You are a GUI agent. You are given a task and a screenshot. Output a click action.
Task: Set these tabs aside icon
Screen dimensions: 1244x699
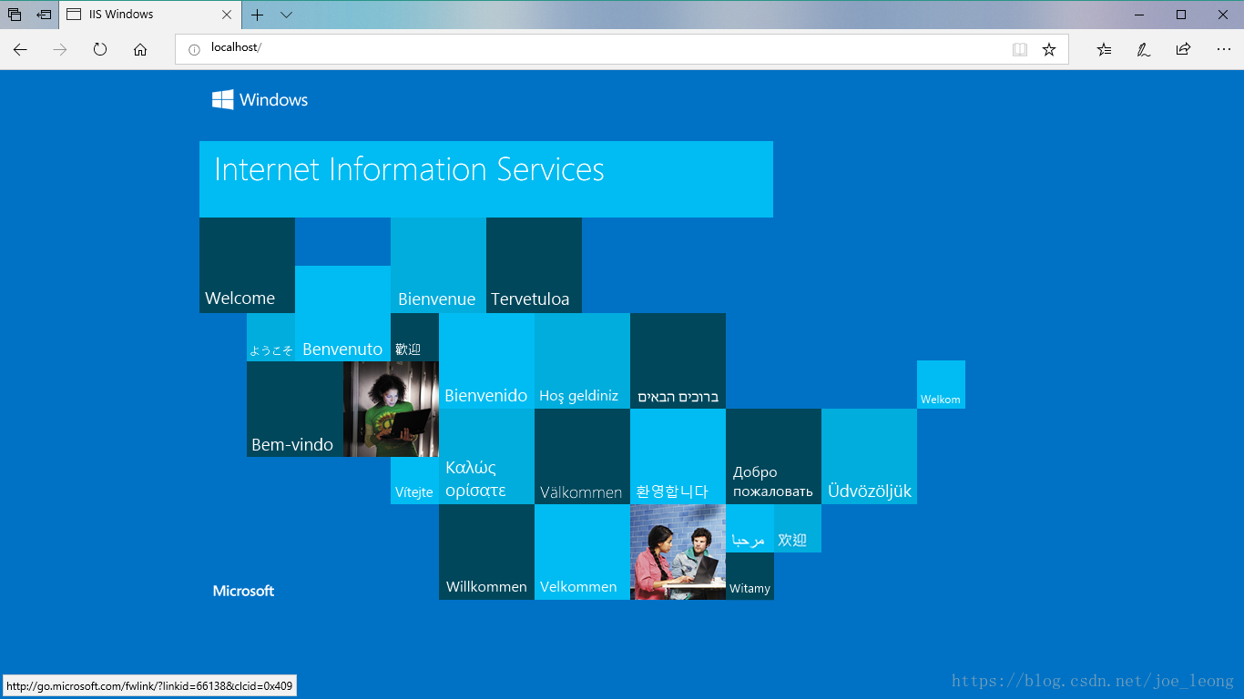(44, 15)
